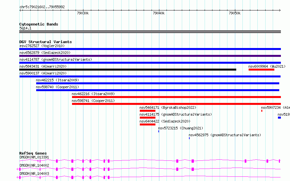Select the nsv5464171 (ByrskaBishop2022) label
Viewport: 290px width, 181px height.
(168, 107)
